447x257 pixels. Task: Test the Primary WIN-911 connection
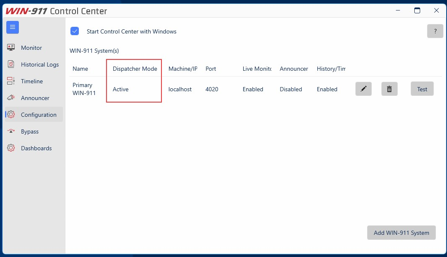click(422, 89)
